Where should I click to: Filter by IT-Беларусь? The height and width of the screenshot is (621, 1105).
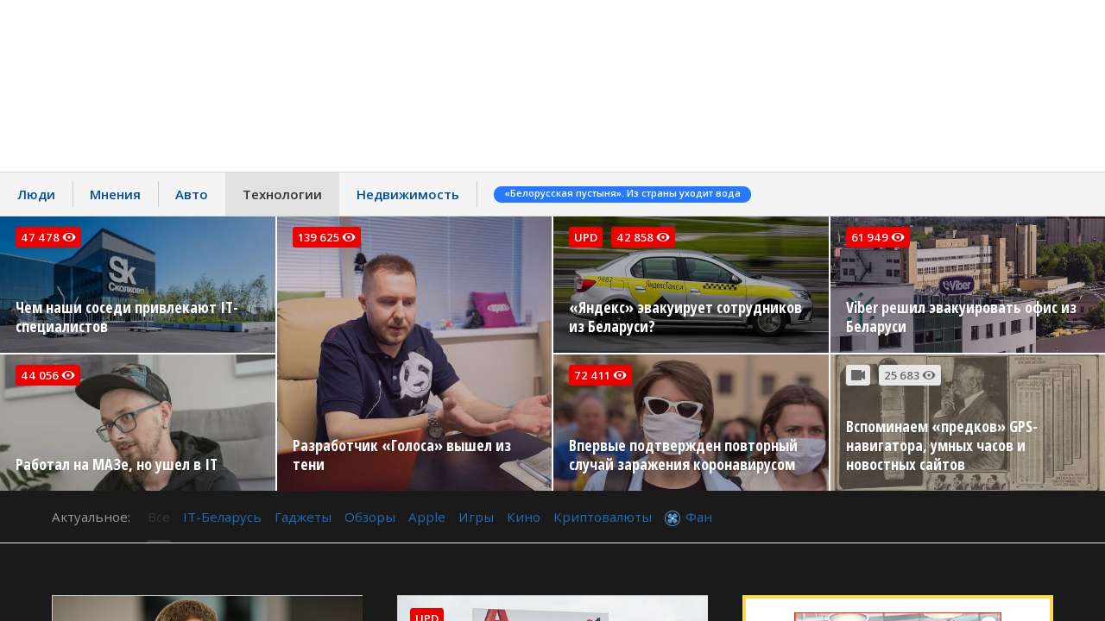(x=222, y=517)
